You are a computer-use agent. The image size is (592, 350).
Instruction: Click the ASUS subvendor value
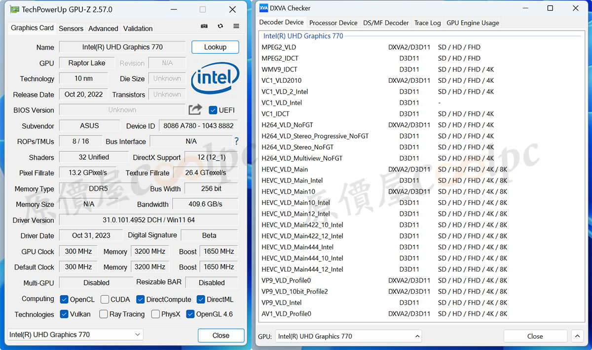pos(89,126)
